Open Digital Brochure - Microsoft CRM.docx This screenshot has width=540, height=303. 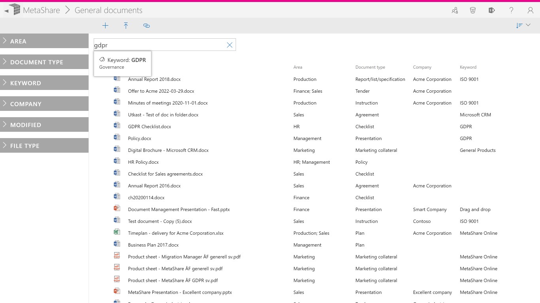pos(168,150)
